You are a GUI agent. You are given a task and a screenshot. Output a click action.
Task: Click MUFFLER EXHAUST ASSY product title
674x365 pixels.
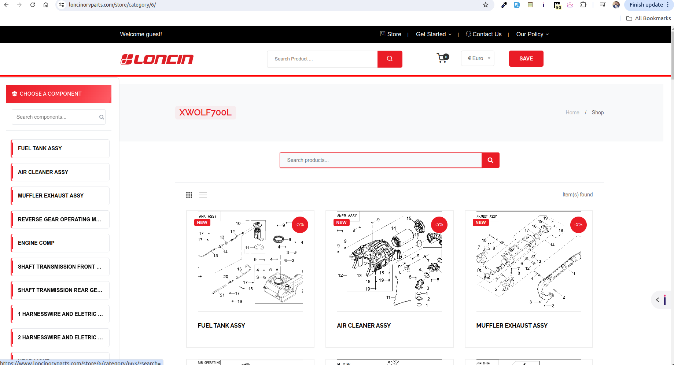coord(512,325)
